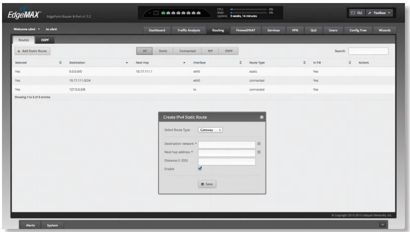
Task: Click the Destination network input field
Action: pos(227,144)
